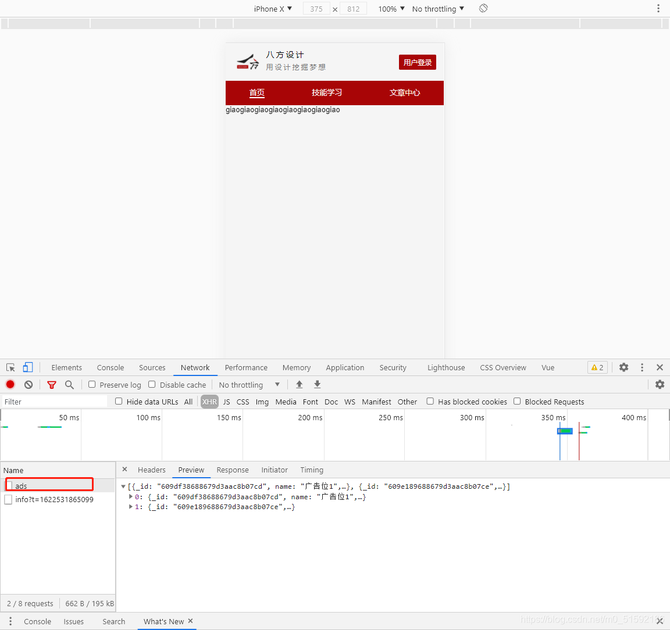Open network search magnifier icon
The image size is (670, 630).
coord(69,384)
